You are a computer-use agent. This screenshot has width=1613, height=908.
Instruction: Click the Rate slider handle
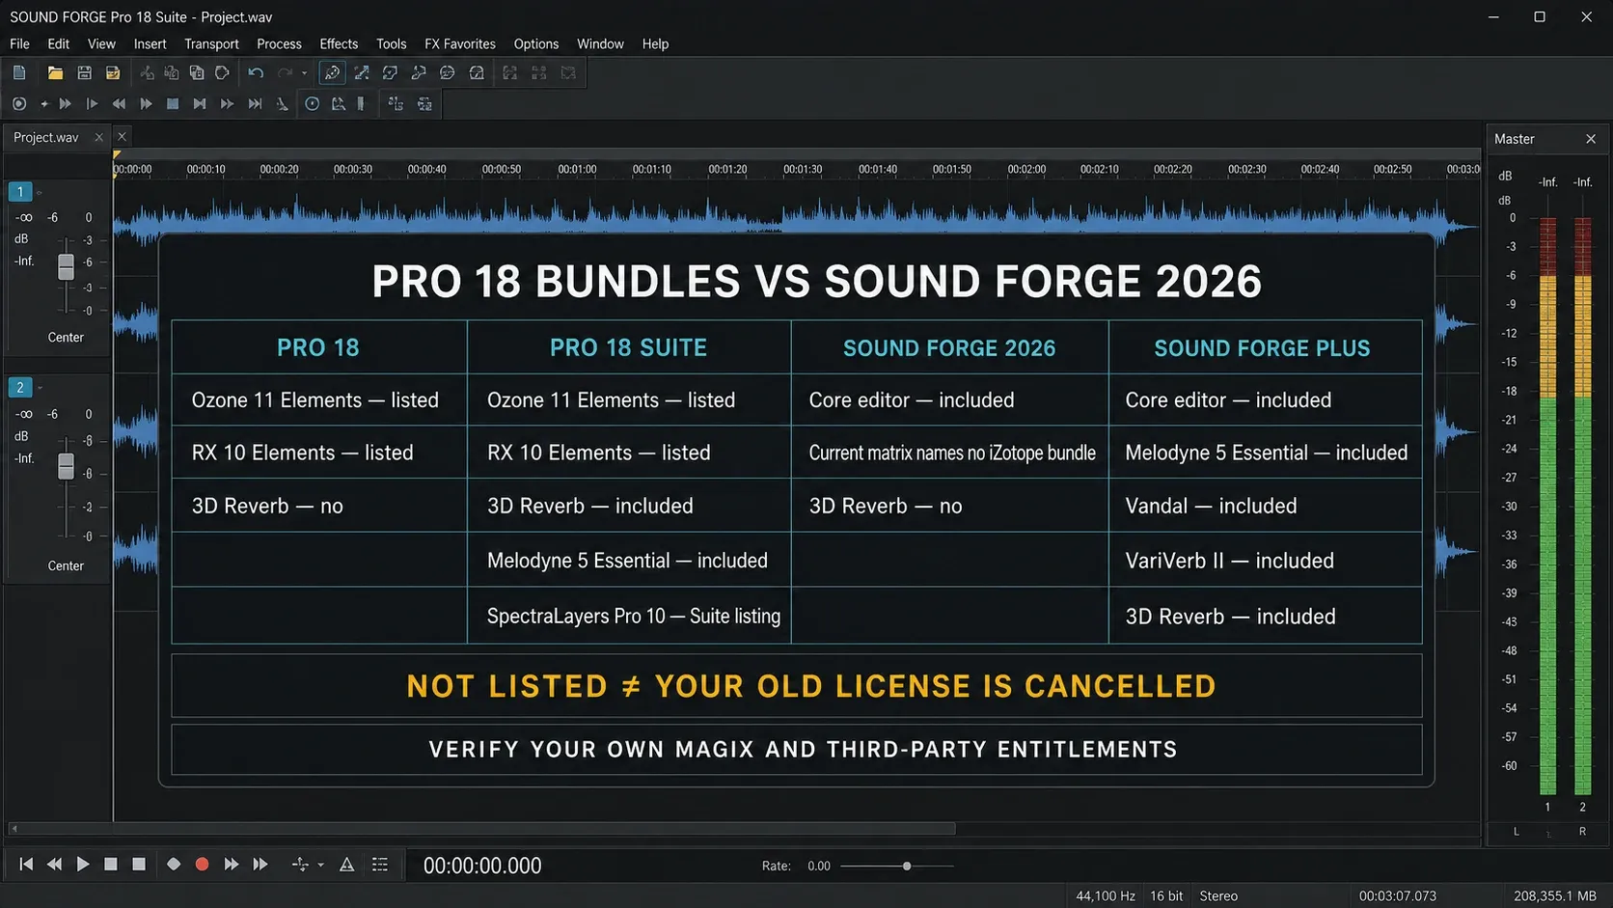pos(907,866)
